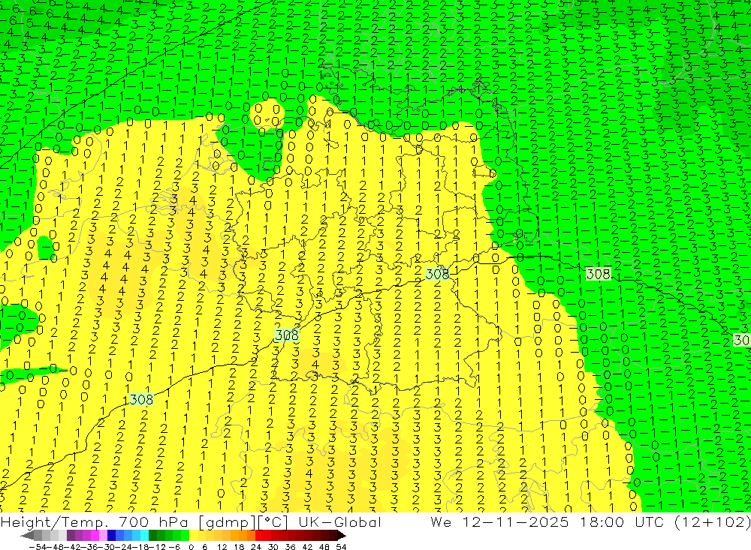The width and height of the screenshot is (751, 550).
Task: Select the legend value "-30"
Action: pos(107,547)
